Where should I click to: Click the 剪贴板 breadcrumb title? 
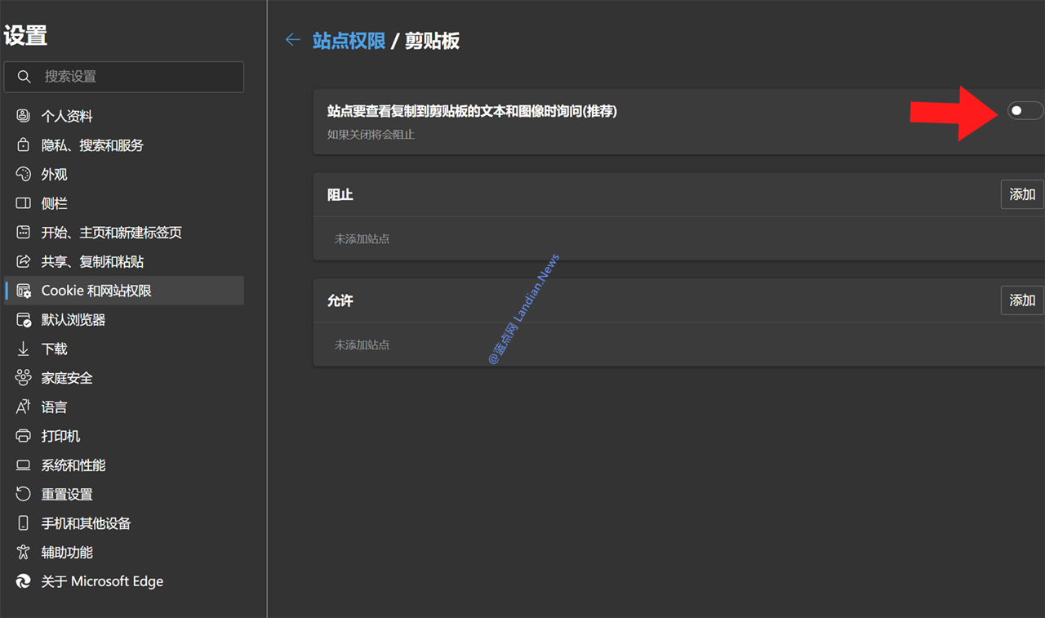[432, 41]
